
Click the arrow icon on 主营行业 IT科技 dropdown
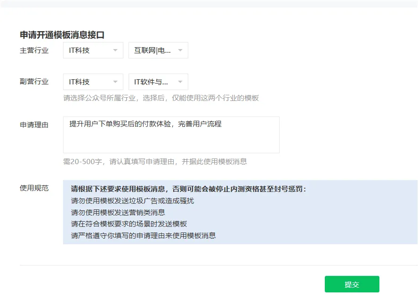tap(115, 50)
